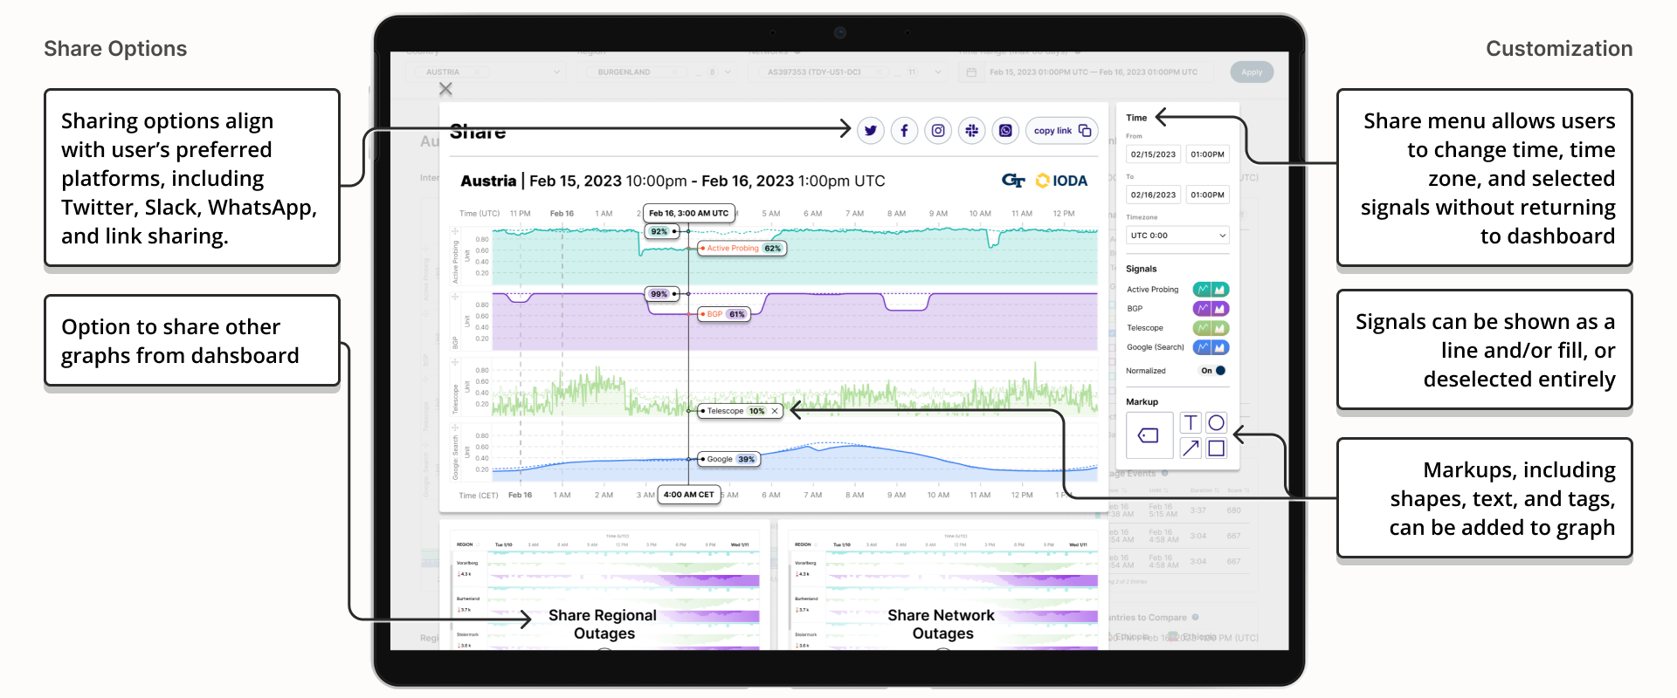Image resolution: width=1677 pixels, height=698 pixels.
Task: Select the Tag markup tool
Action: pos(1149,435)
